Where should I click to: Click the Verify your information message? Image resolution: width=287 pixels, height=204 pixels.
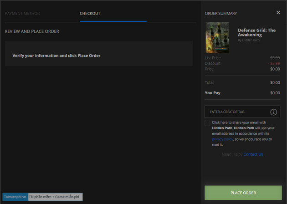tap(56, 56)
